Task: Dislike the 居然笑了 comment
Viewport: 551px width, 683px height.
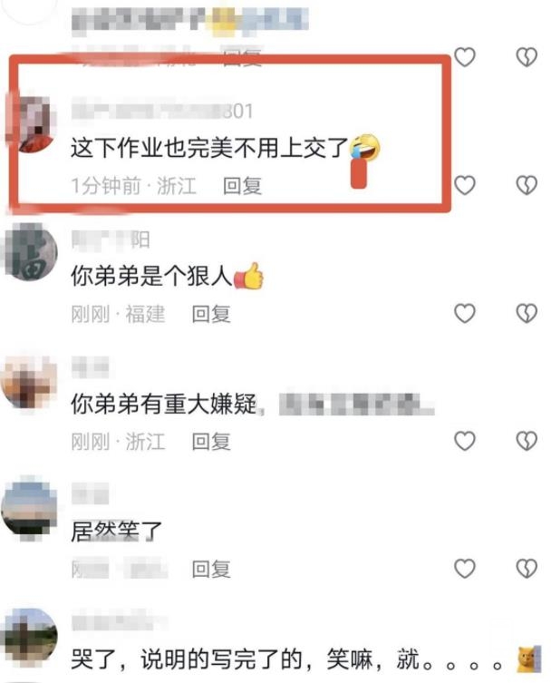Action: click(x=527, y=569)
